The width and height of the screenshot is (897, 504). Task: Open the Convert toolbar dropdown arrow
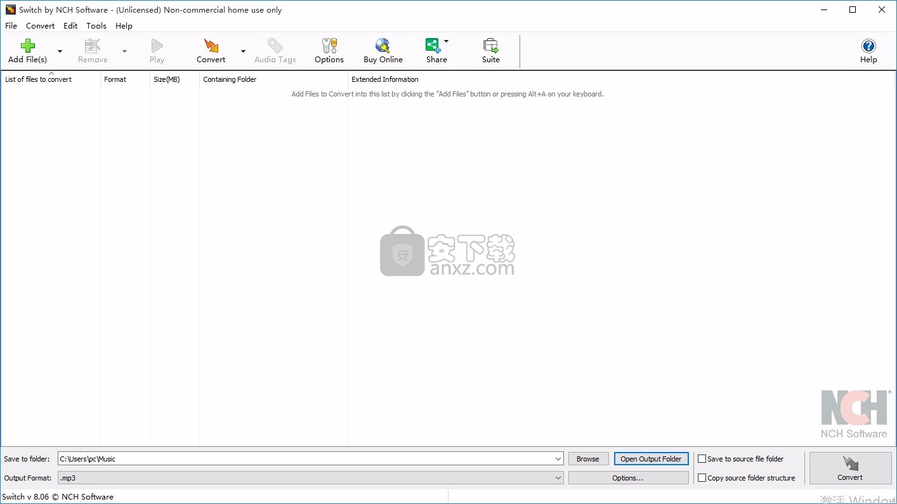coord(243,51)
